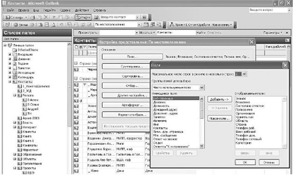Viewport: 294px width, 177px height.
Task: Click the down arrow of the available fields list
Action: click(x=202, y=146)
